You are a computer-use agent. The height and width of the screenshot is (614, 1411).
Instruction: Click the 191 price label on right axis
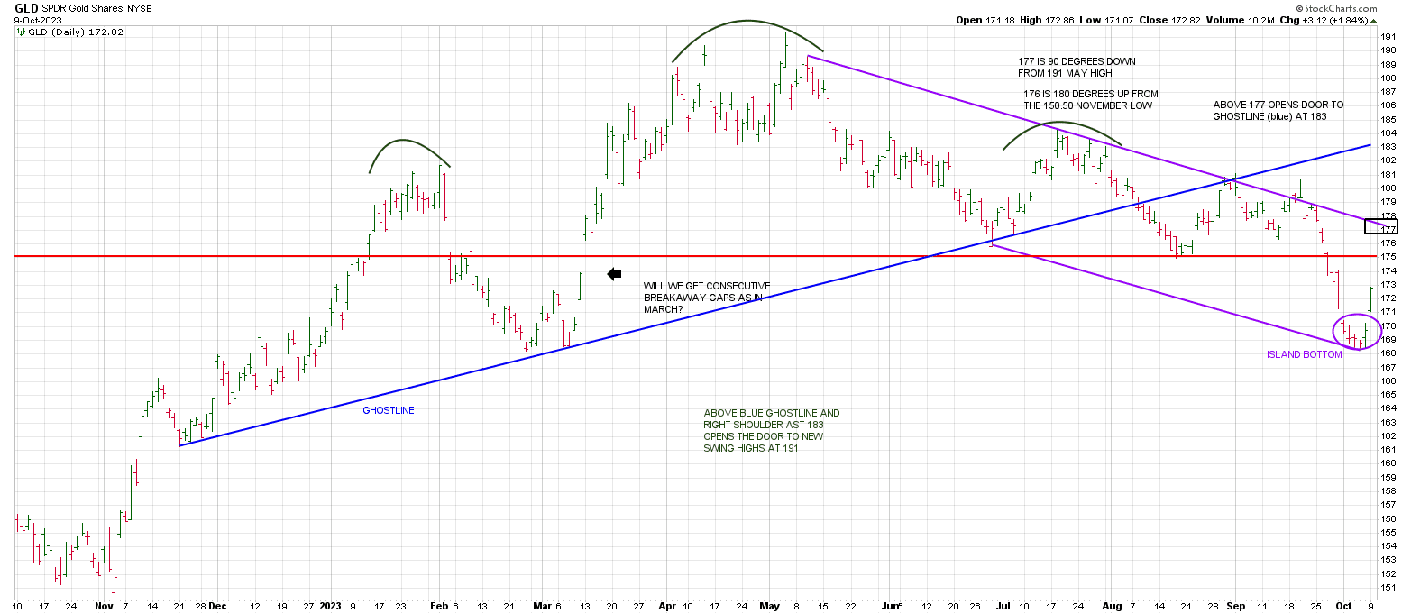click(1389, 37)
